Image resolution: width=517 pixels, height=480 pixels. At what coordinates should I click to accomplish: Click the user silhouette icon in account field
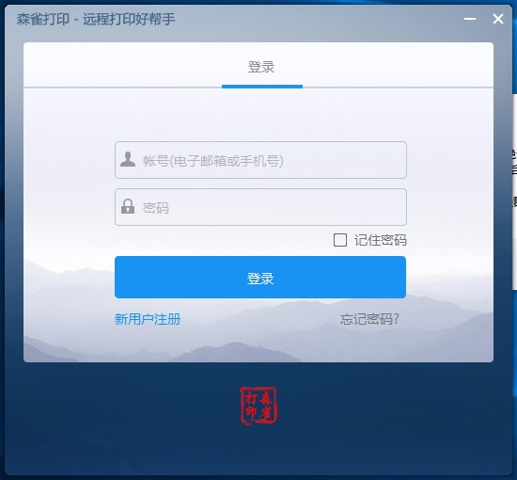(x=128, y=159)
